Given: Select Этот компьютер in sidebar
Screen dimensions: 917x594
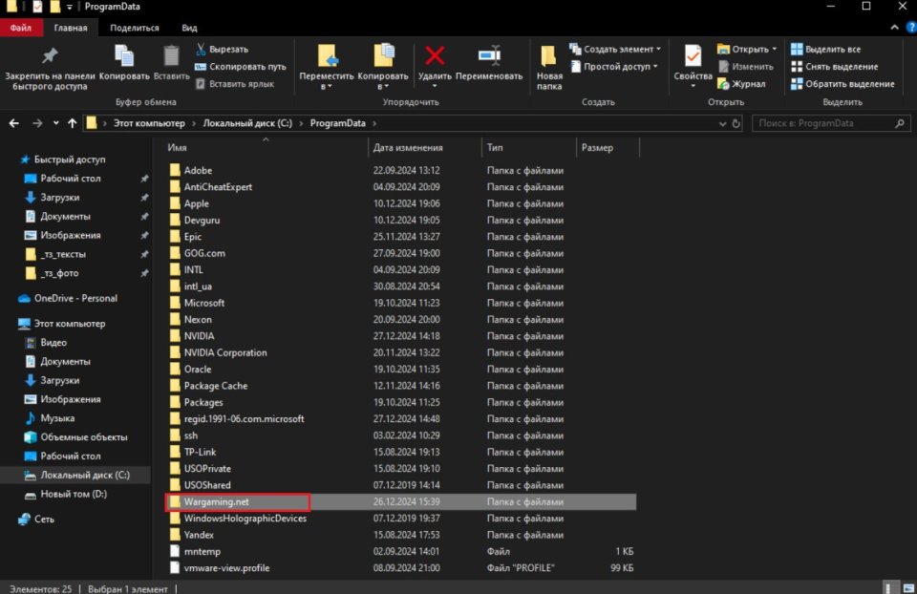Looking at the screenshot, I should (x=70, y=324).
